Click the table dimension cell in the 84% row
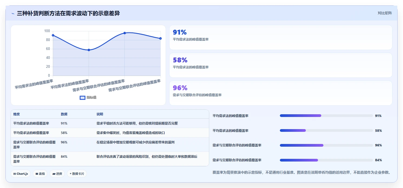 click(x=34, y=159)
